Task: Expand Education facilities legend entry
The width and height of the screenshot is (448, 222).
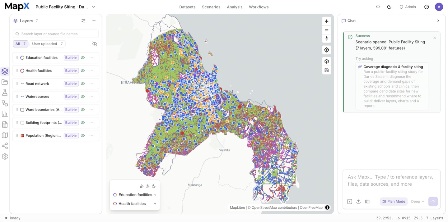Action: coord(155,195)
